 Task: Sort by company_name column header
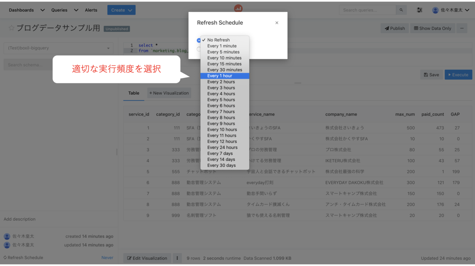point(341,114)
